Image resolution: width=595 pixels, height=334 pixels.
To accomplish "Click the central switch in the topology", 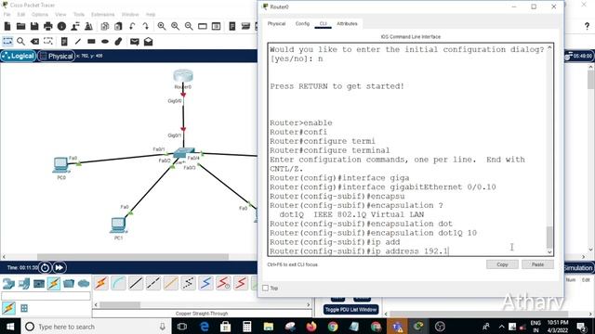I will [x=184, y=153].
